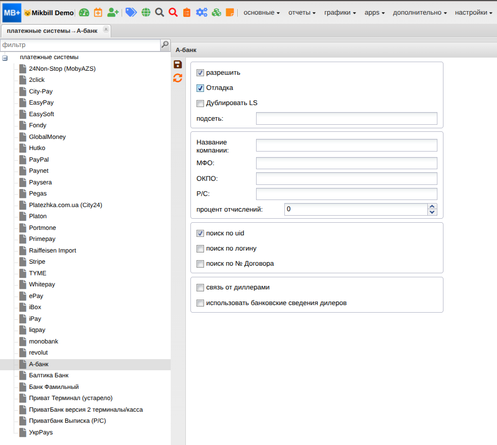Click the Portmone document icon in tree

tap(23, 228)
